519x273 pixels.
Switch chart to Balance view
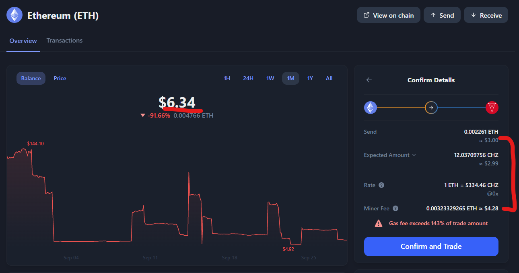coord(31,78)
